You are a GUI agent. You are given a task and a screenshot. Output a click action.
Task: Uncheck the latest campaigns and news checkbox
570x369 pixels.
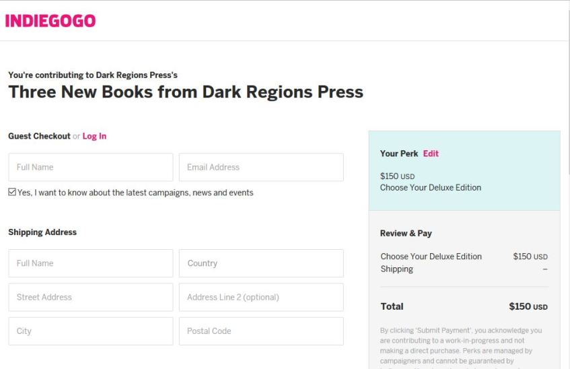tap(12, 193)
